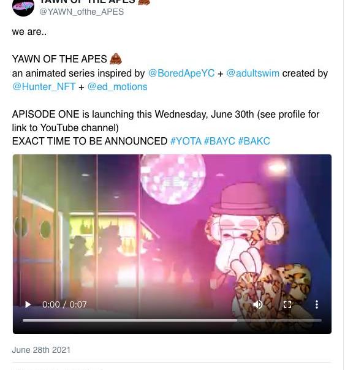This screenshot has height=370, width=345.
Task: Open the video's three-dot options menu
Action: pyautogui.click(x=317, y=304)
